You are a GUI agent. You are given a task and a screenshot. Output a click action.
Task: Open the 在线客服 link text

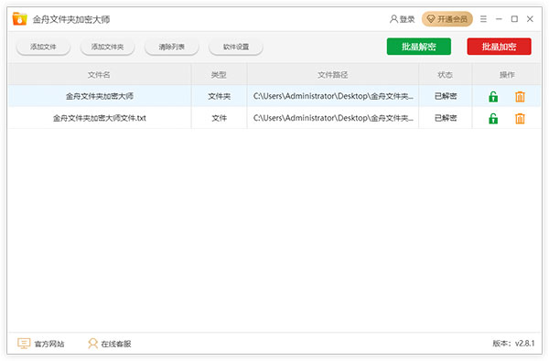pos(116,344)
